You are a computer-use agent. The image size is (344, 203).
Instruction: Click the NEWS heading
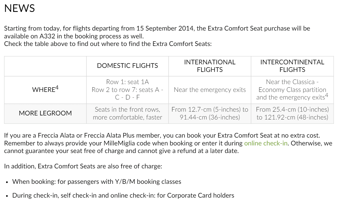coord(20,8)
